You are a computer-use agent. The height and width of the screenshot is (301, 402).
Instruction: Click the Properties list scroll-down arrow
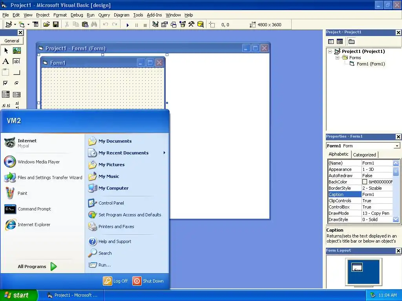(x=396, y=219)
